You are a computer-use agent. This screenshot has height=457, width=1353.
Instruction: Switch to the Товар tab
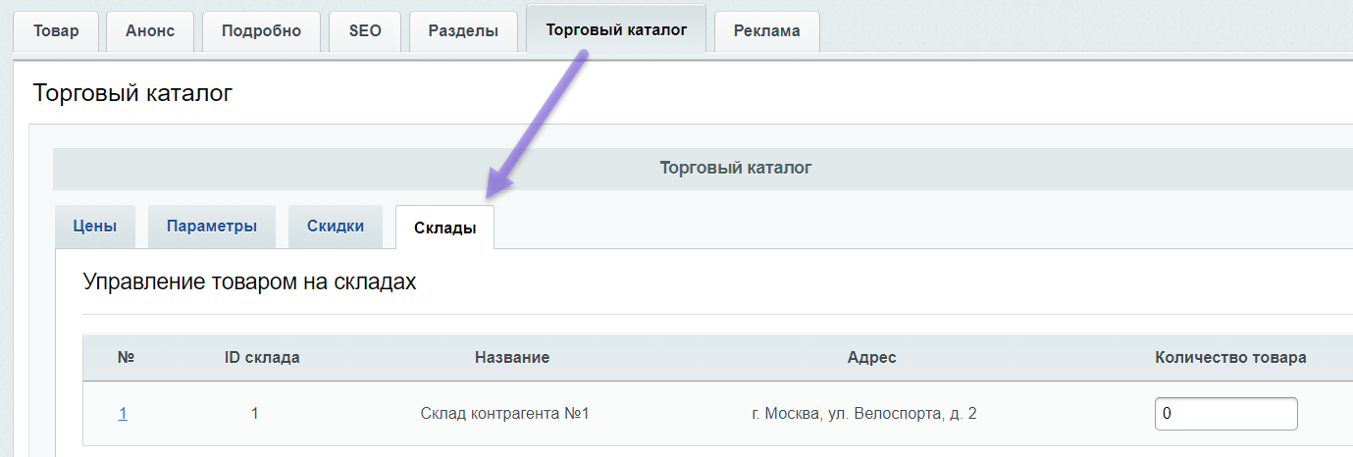pos(56,30)
